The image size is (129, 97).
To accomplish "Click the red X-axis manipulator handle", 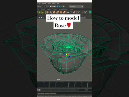I will pyautogui.click(x=63, y=56).
